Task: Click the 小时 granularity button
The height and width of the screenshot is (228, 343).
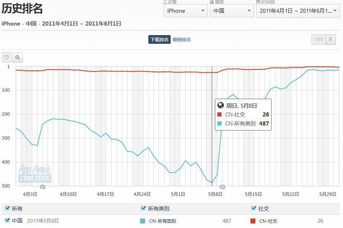Action: [x=318, y=39]
